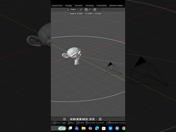Launch Copilot from the taskbar
The image size is (176, 132).
(90, 128)
